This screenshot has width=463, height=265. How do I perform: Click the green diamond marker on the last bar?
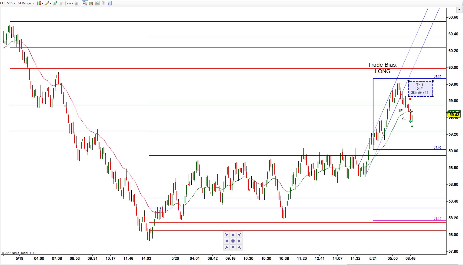(x=411, y=121)
